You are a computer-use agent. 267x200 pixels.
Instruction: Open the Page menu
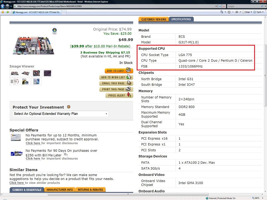tap(247, 12)
